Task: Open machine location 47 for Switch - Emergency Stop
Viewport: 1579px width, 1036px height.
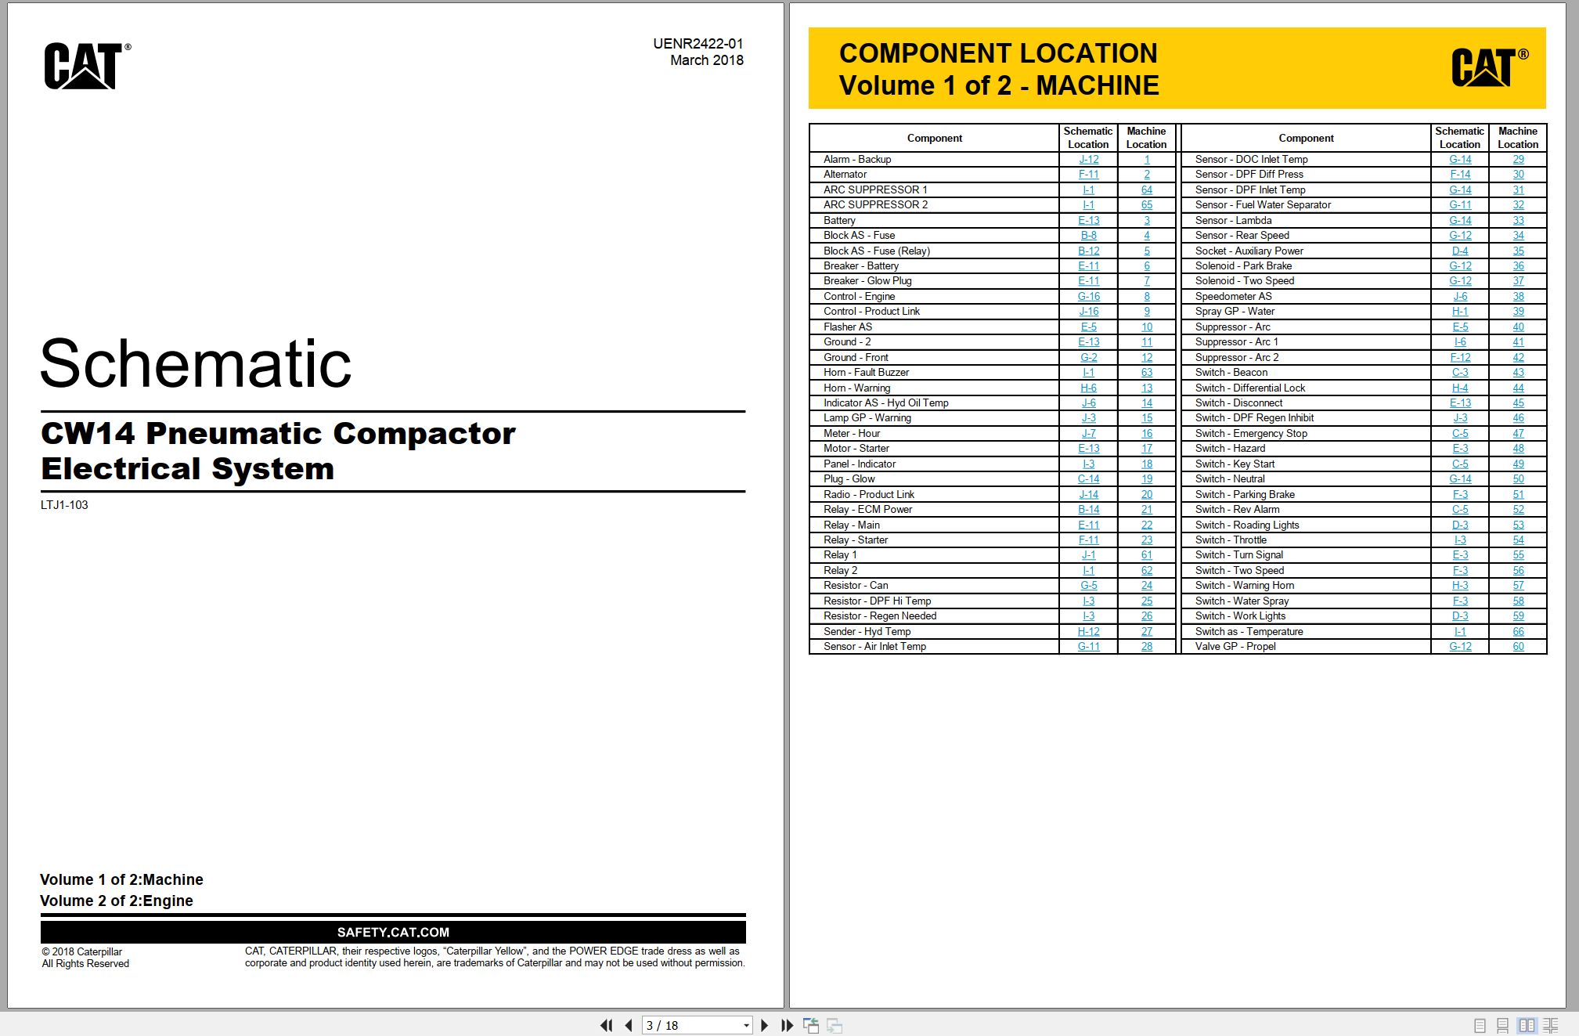Action: [1518, 433]
